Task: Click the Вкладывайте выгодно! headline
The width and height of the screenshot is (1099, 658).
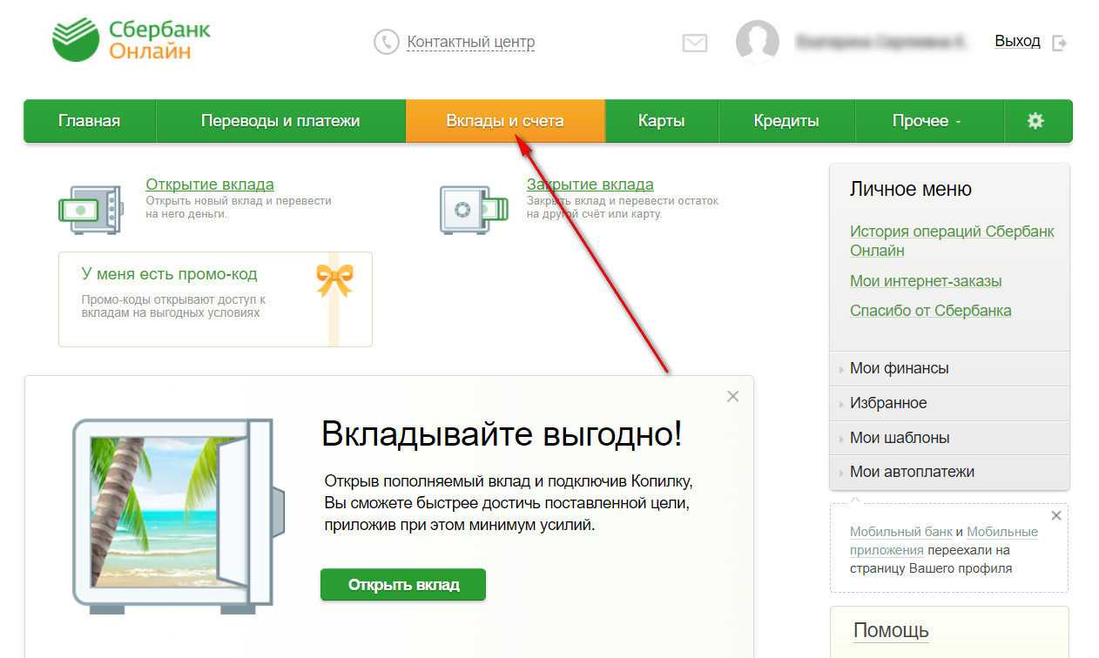Action: tap(502, 433)
